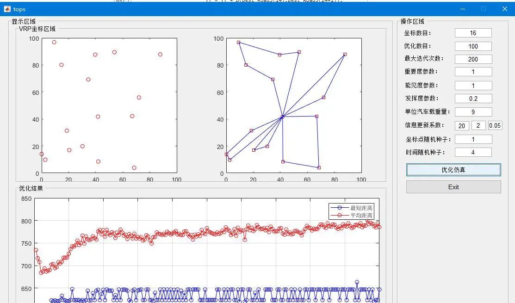Select the 发挥度参数 field showing 0.2

(x=473, y=99)
